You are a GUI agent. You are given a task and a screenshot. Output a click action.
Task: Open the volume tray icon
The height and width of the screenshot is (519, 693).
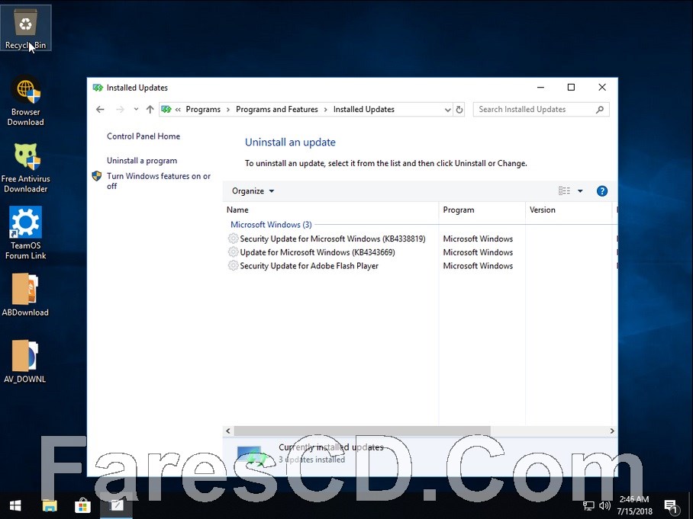coord(604,506)
